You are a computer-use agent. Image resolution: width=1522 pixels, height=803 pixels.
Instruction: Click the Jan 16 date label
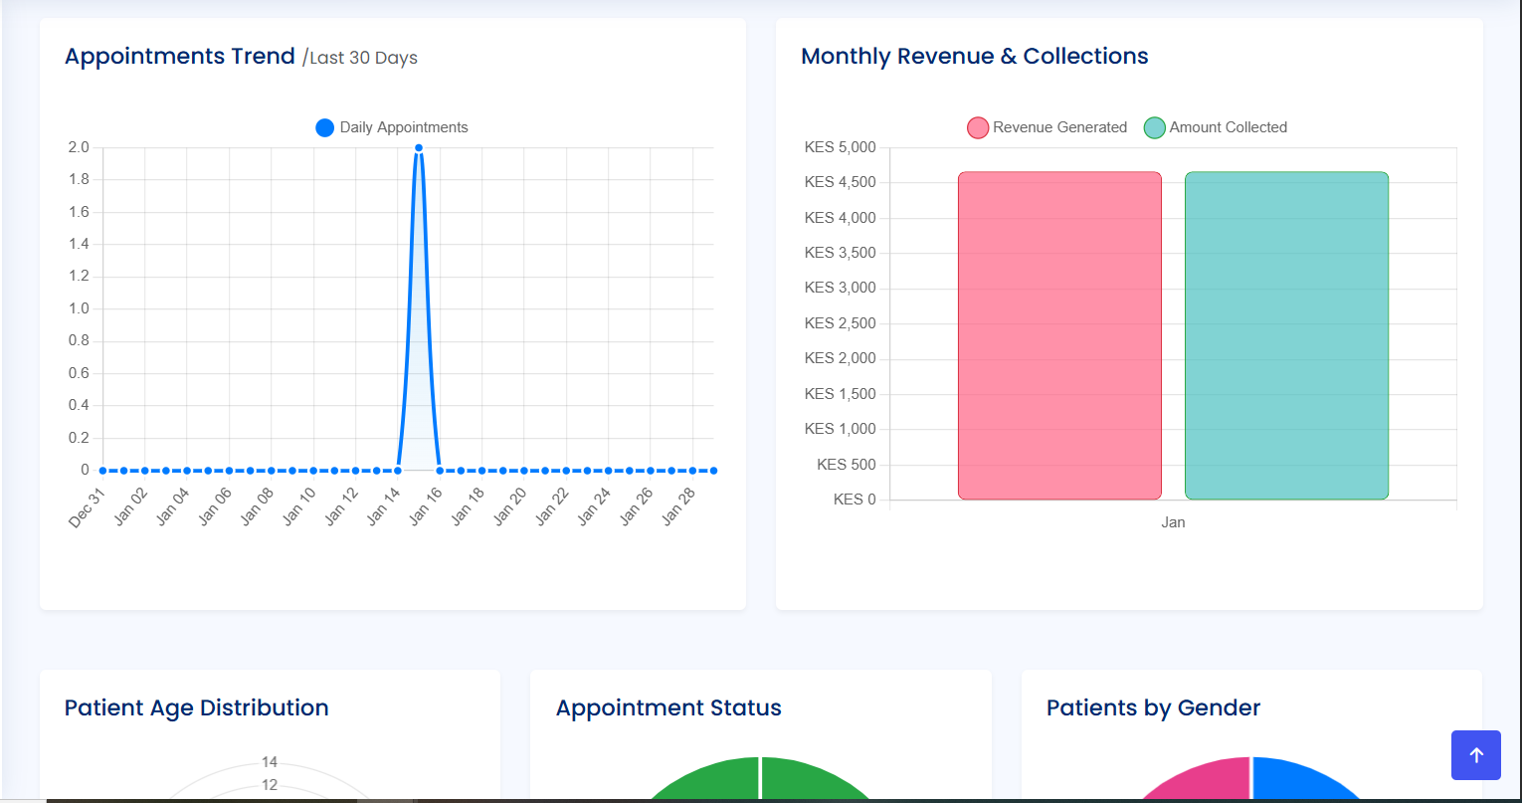click(x=424, y=506)
